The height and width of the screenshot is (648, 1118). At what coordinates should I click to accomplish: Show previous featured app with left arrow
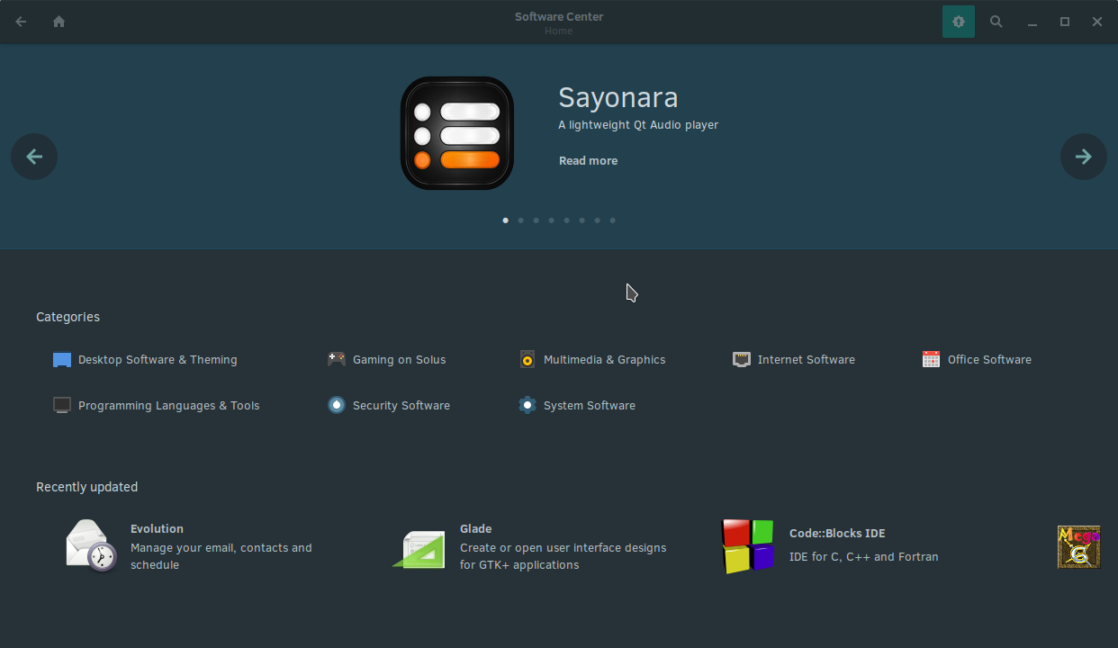tap(34, 157)
